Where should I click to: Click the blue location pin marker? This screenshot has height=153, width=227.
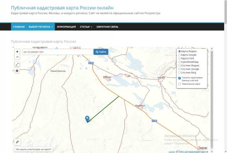tap(87, 119)
